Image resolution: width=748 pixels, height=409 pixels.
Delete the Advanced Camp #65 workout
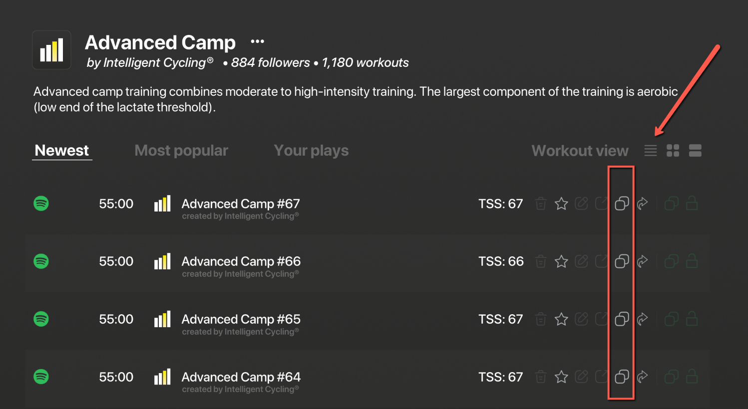pyautogui.click(x=541, y=319)
